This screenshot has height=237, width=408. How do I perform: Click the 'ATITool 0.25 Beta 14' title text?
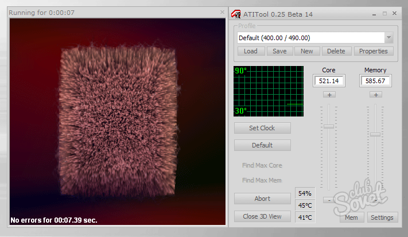click(x=278, y=14)
